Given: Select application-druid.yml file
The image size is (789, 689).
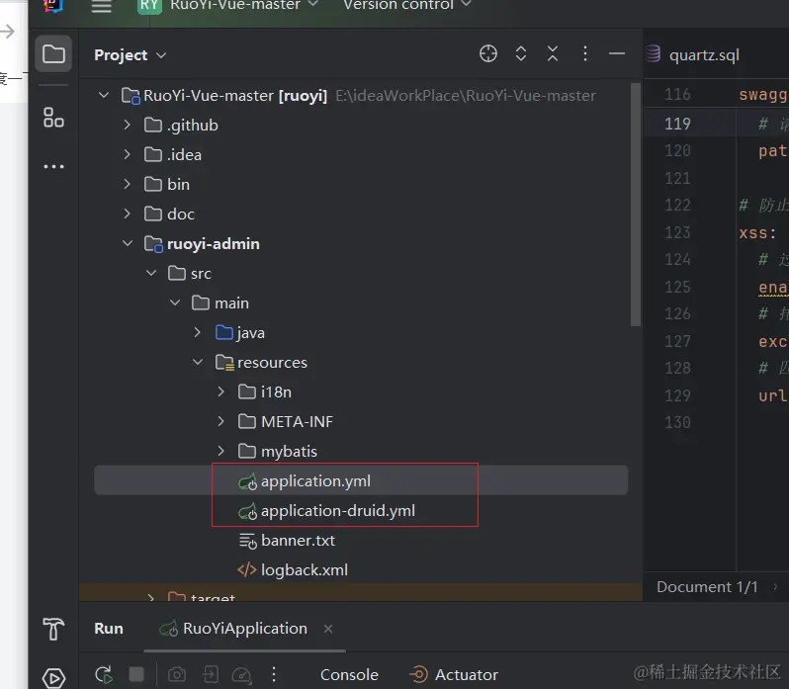Looking at the screenshot, I should [361, 510].
